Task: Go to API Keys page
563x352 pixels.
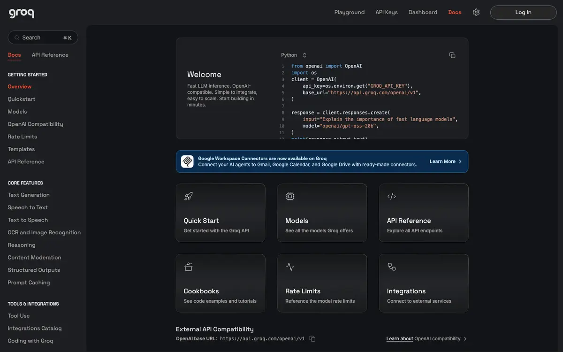Action: (x=387, y=12)
